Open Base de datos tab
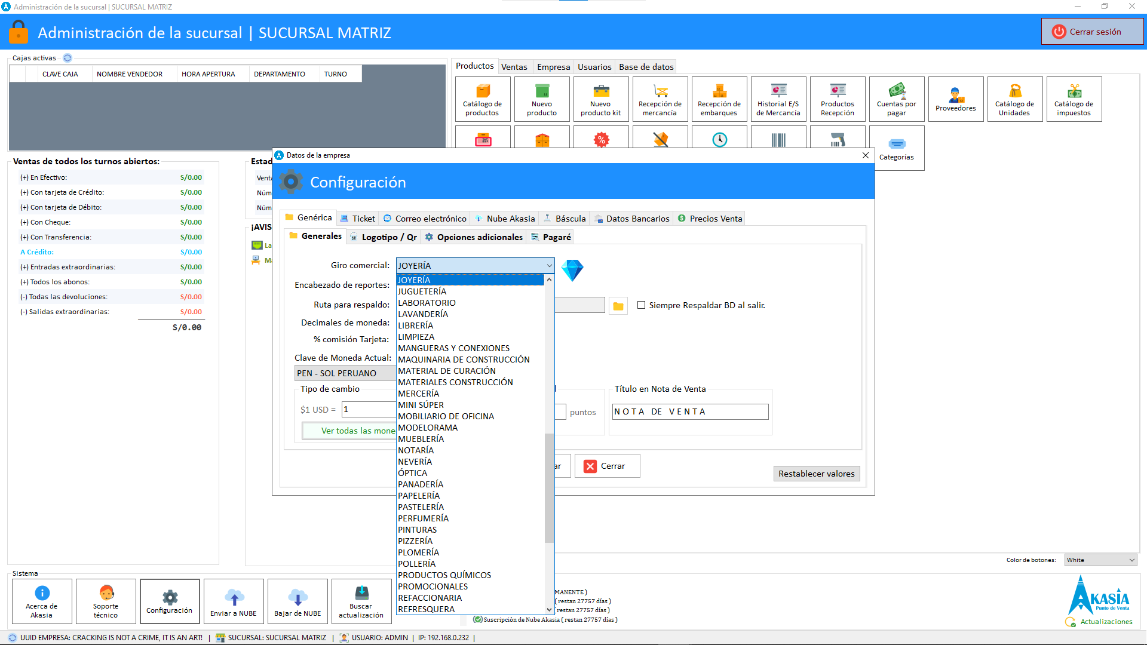1147x645 pixels. [x=646, y=67]
